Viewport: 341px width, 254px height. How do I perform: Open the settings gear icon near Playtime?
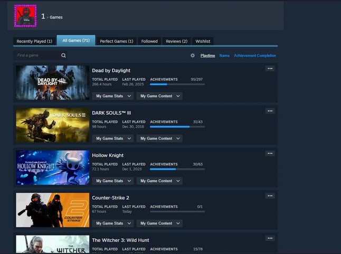(193, 55)
